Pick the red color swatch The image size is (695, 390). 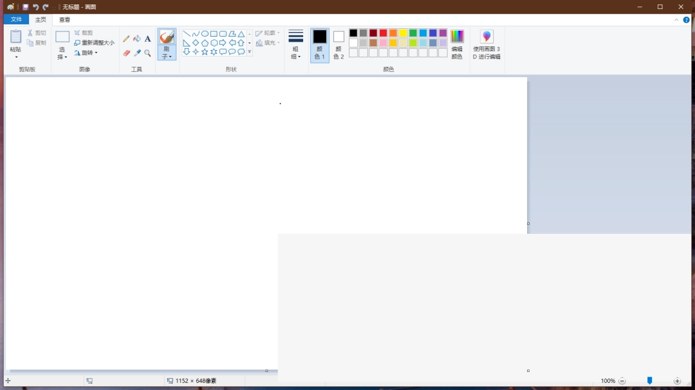[383, 33]
